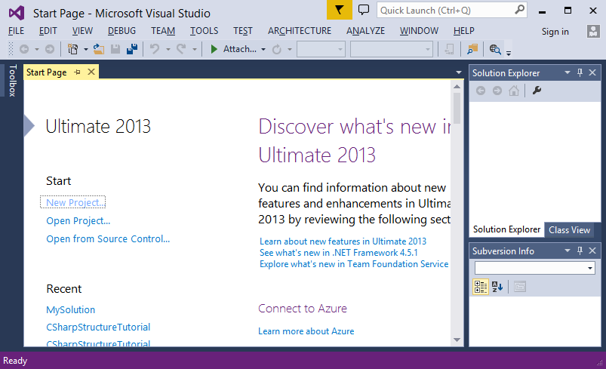
Task: Click the Quick Launch search magnifier
Action: (x=520, y=10)
